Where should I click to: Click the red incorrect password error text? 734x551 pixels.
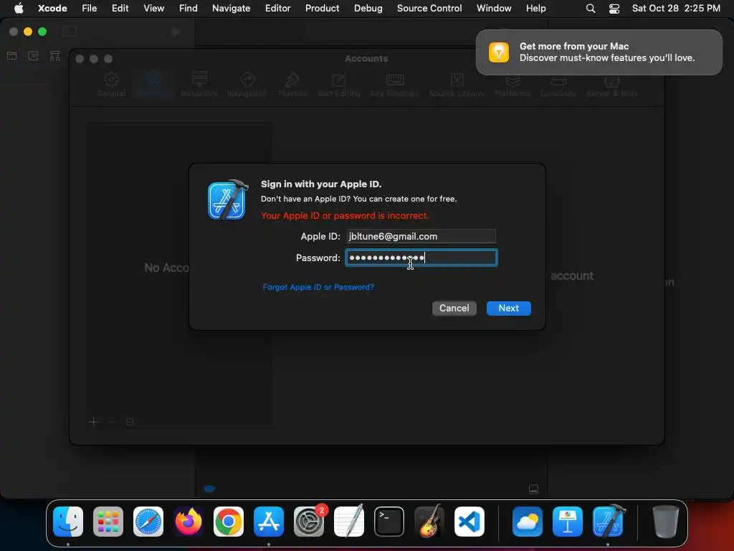(345, 215)
